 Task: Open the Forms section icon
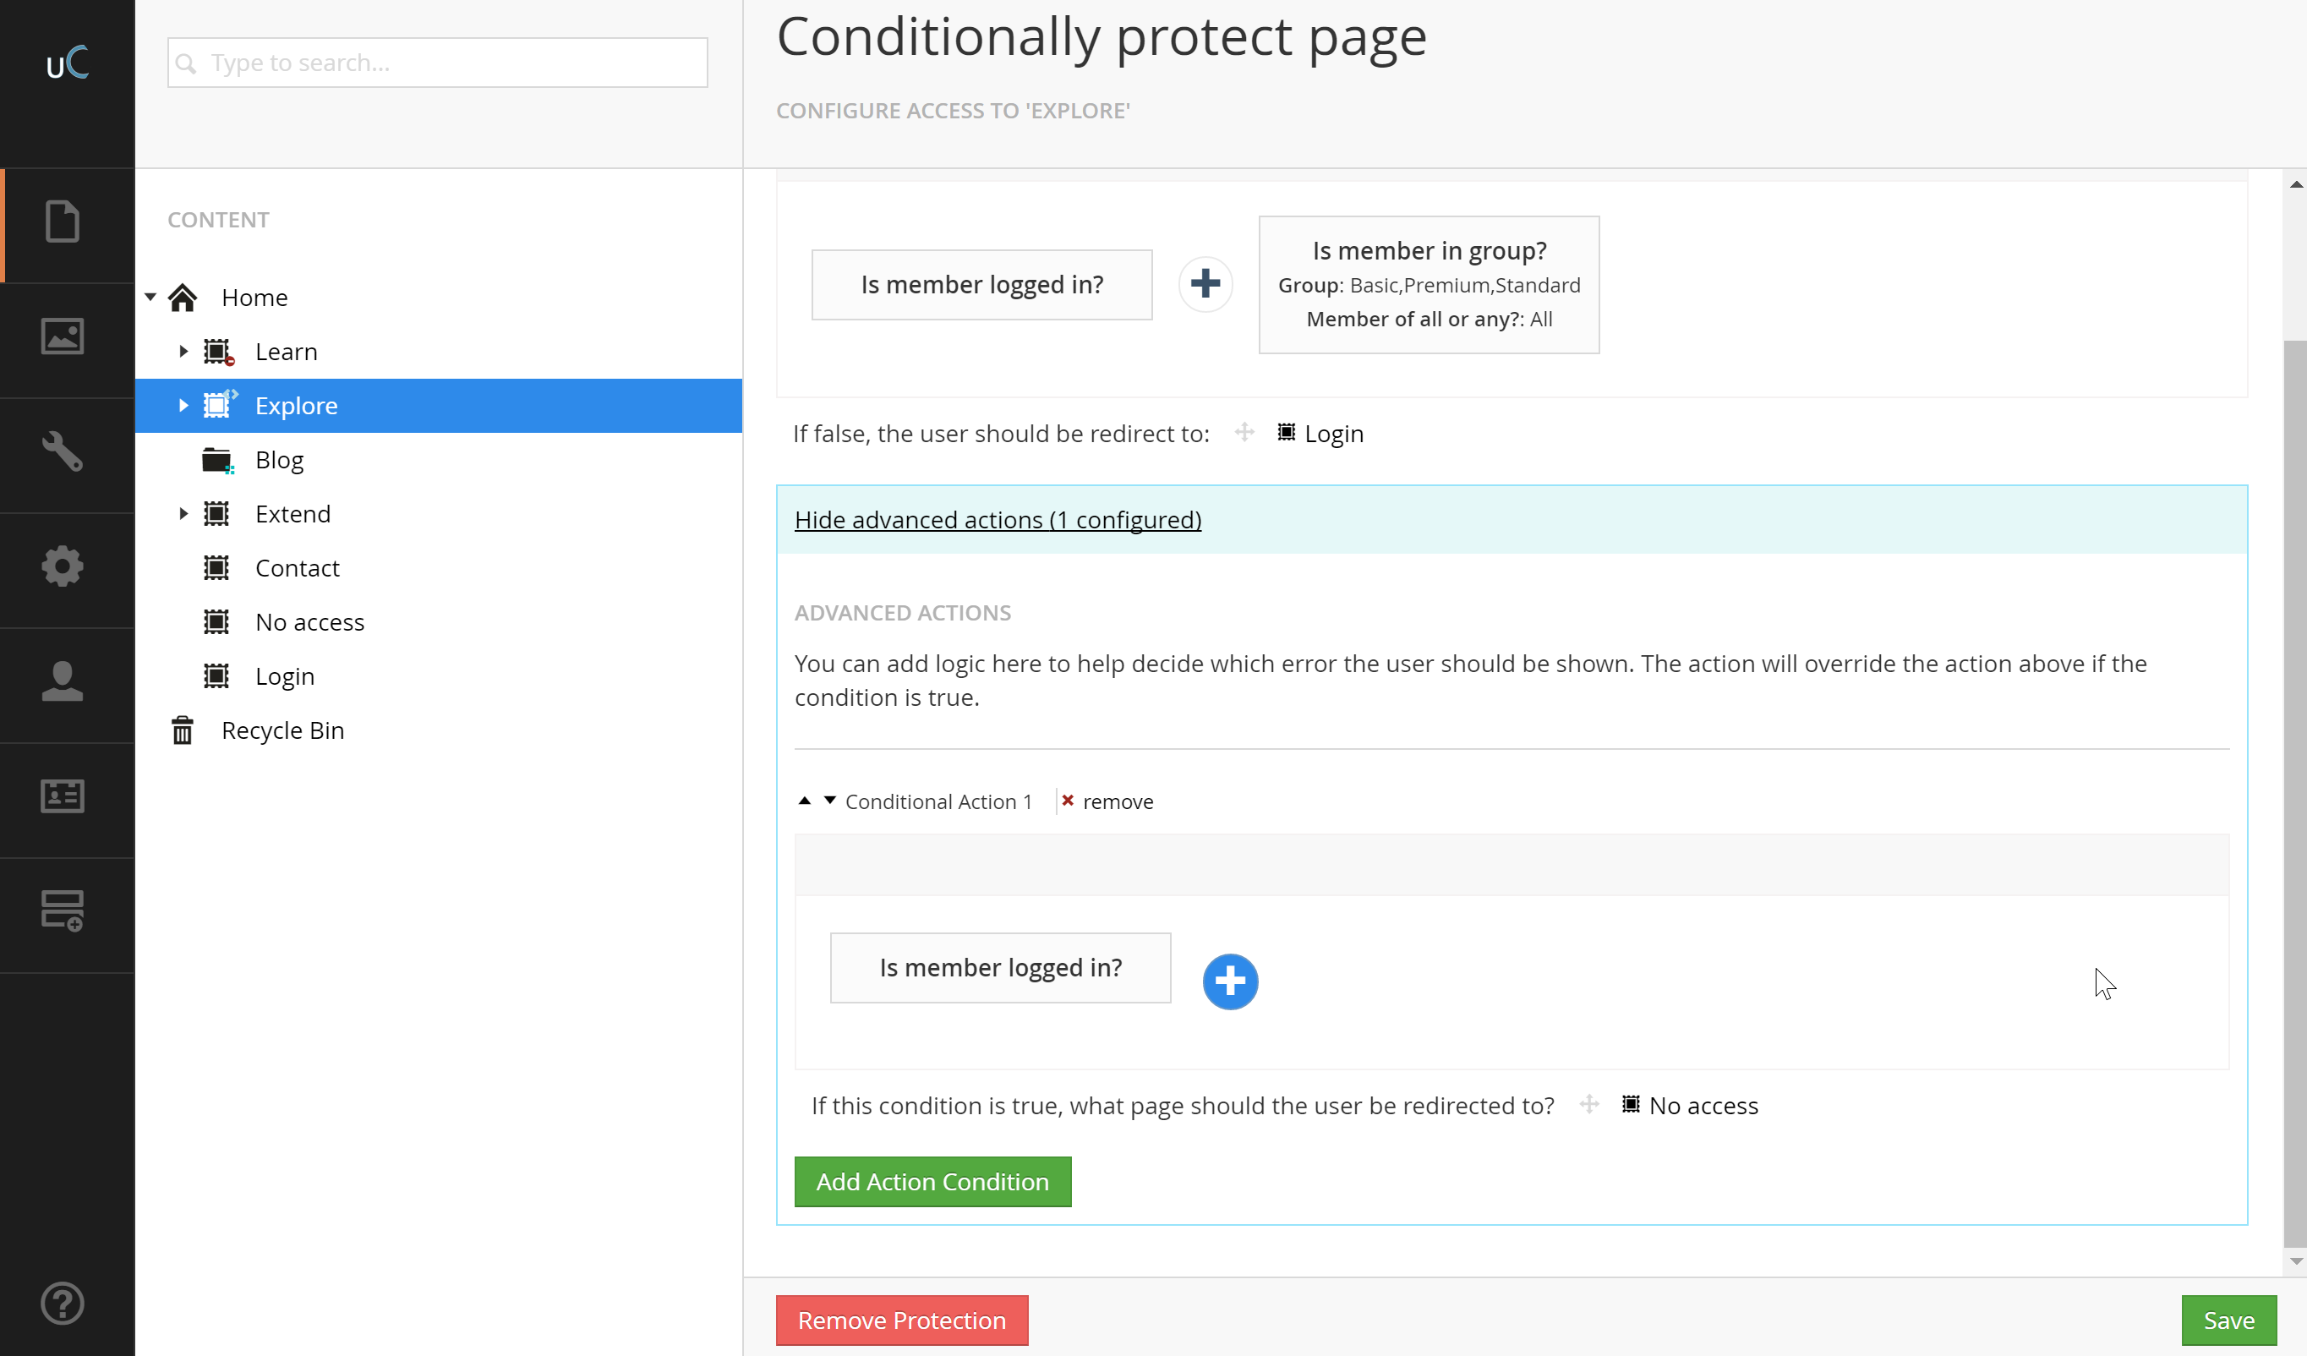pyautogui.click(x=63, y=910)
